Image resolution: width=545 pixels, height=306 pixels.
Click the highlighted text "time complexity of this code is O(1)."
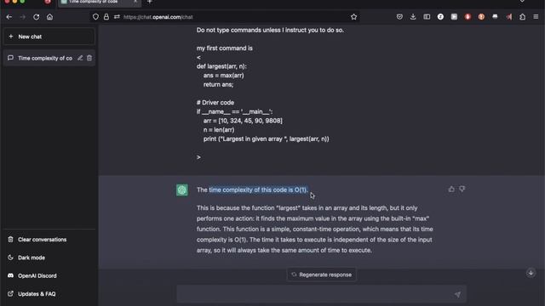pyautogui.click(x=259, y=190)
